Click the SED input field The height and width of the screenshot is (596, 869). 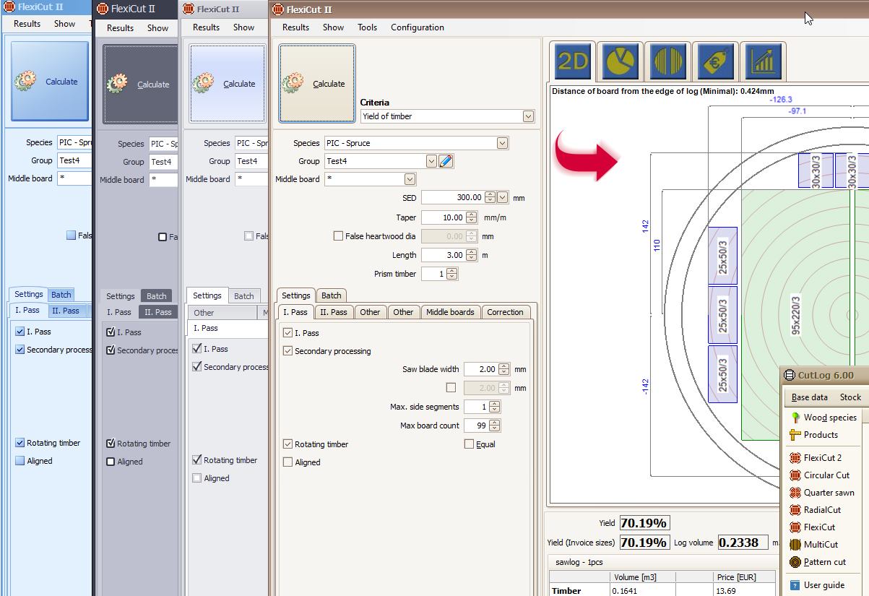coord(453,197)
